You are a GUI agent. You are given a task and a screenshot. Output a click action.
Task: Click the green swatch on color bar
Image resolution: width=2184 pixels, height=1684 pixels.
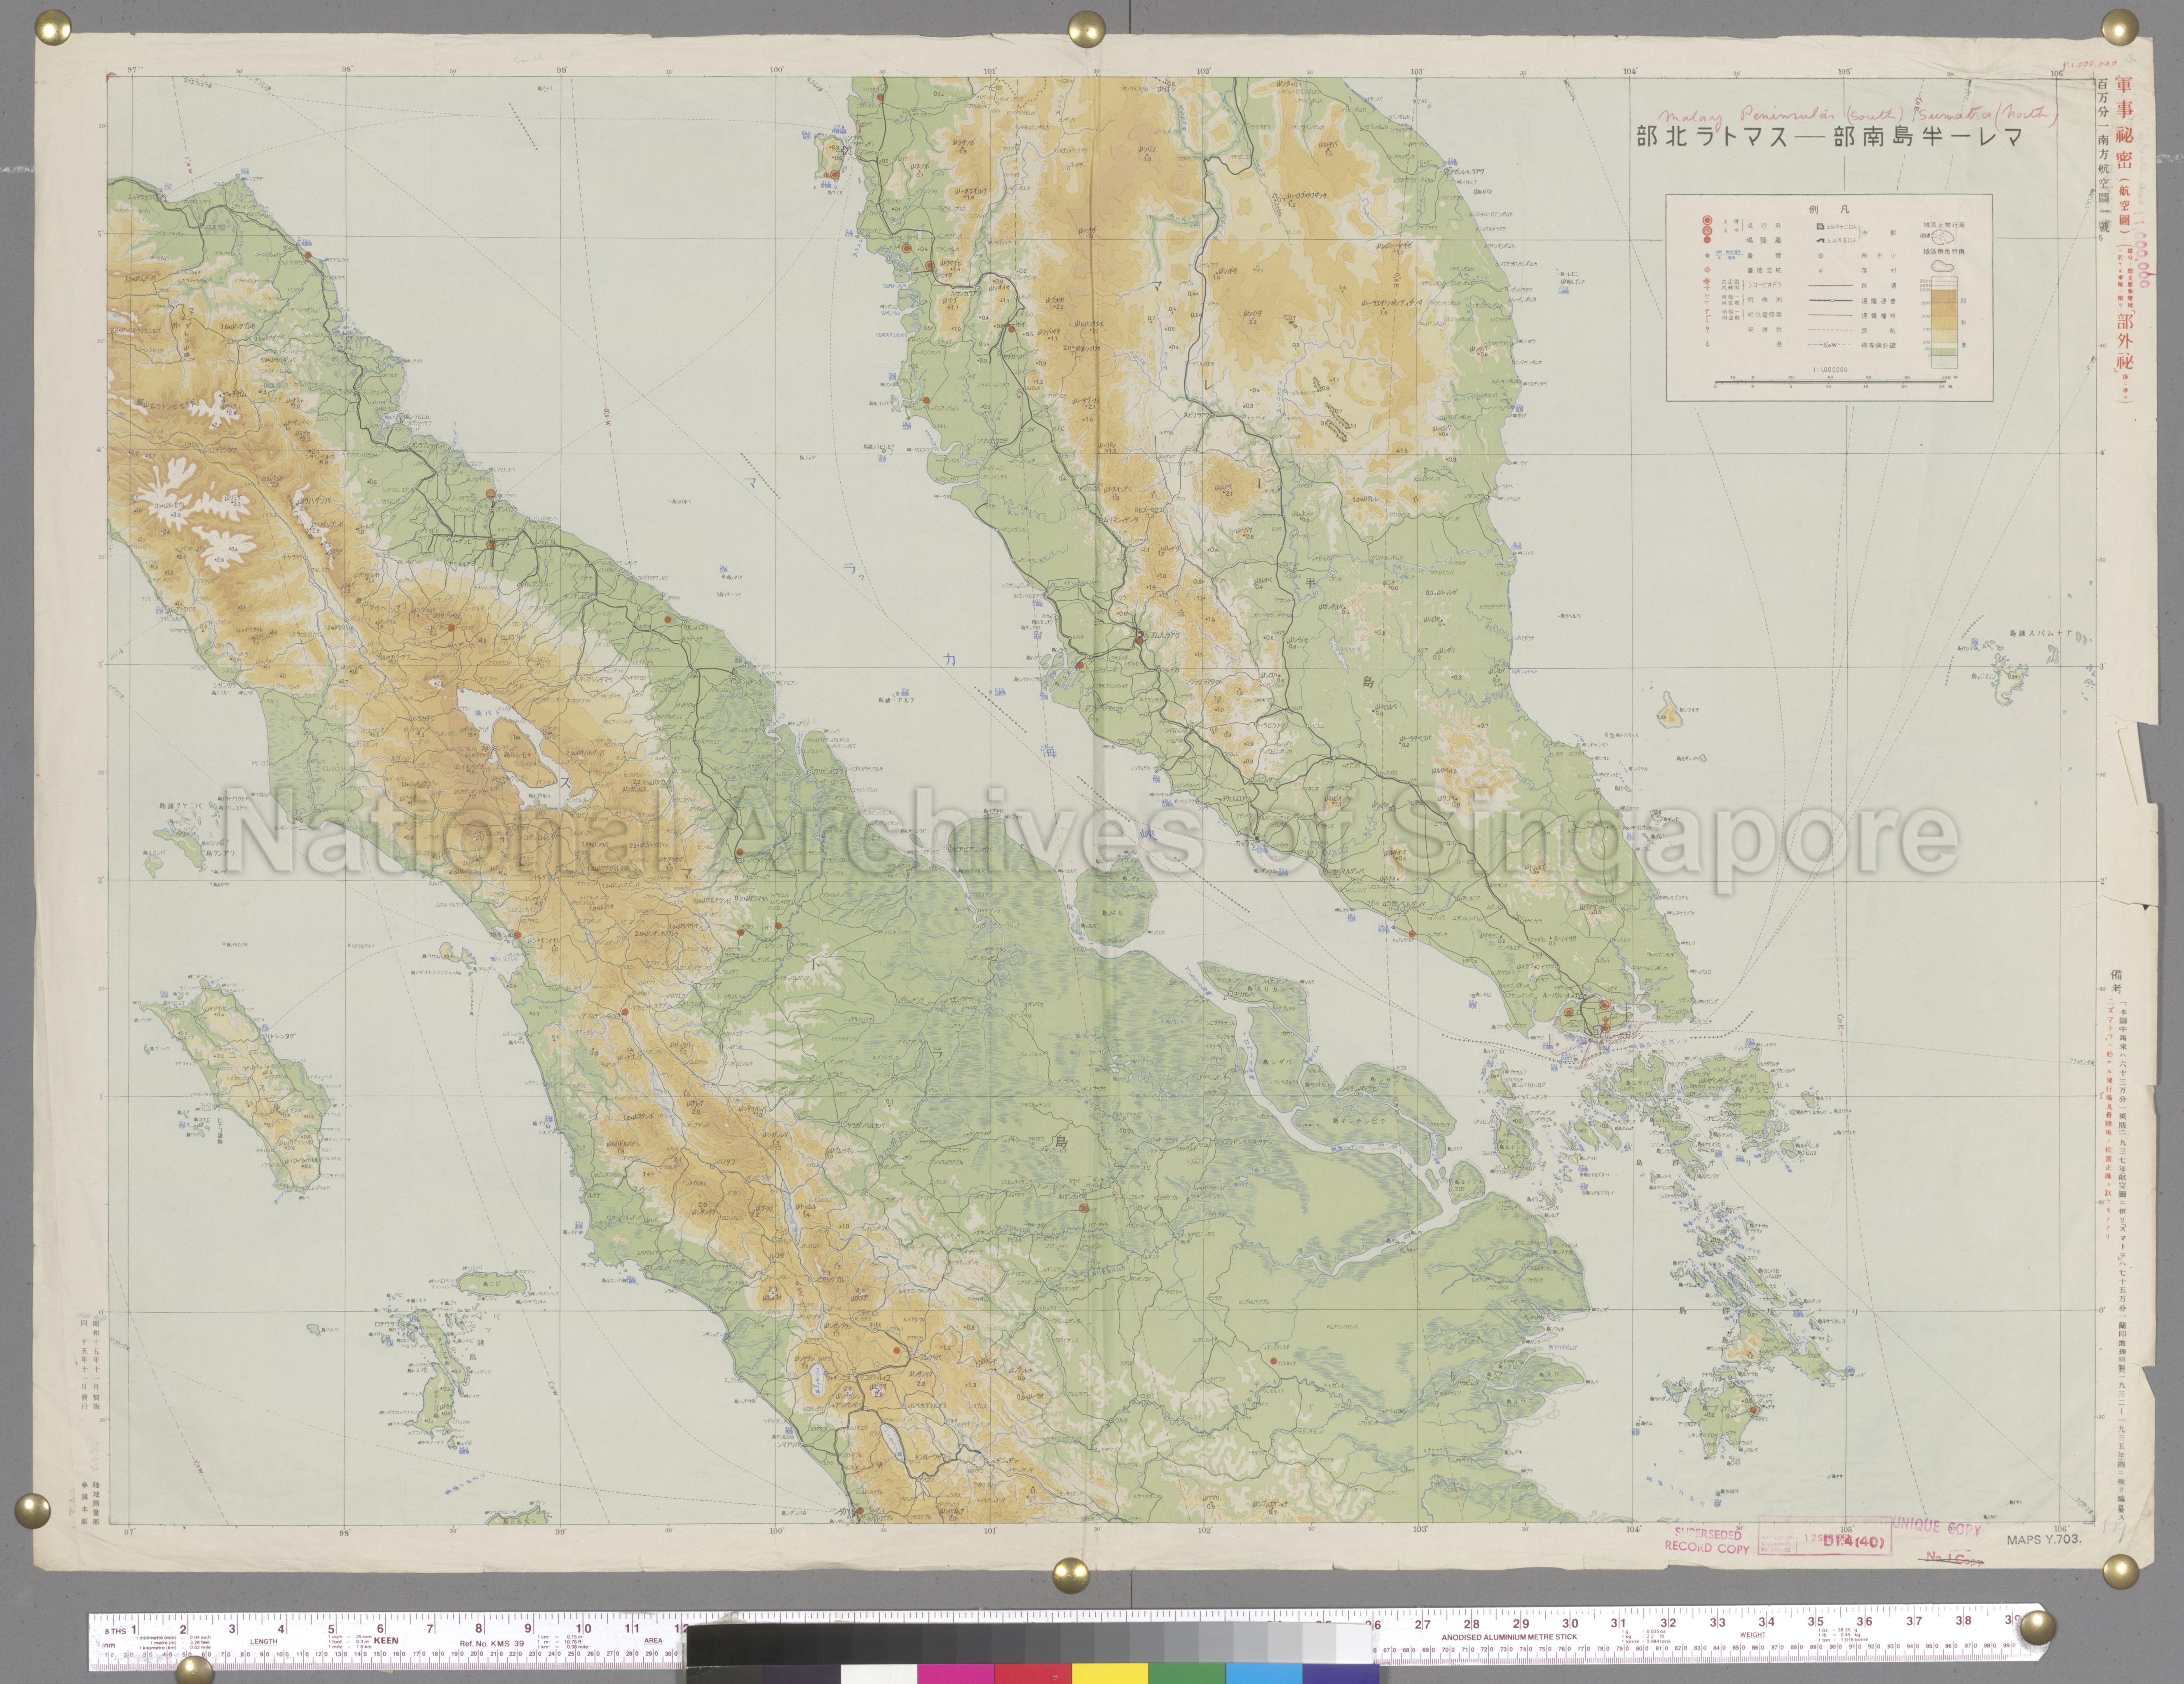click(1187, 1675)
